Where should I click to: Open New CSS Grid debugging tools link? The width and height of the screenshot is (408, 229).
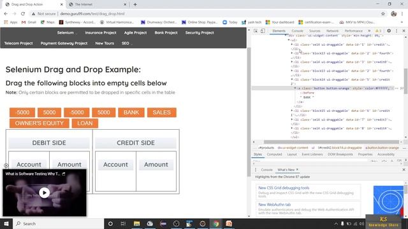click(284, 188)
